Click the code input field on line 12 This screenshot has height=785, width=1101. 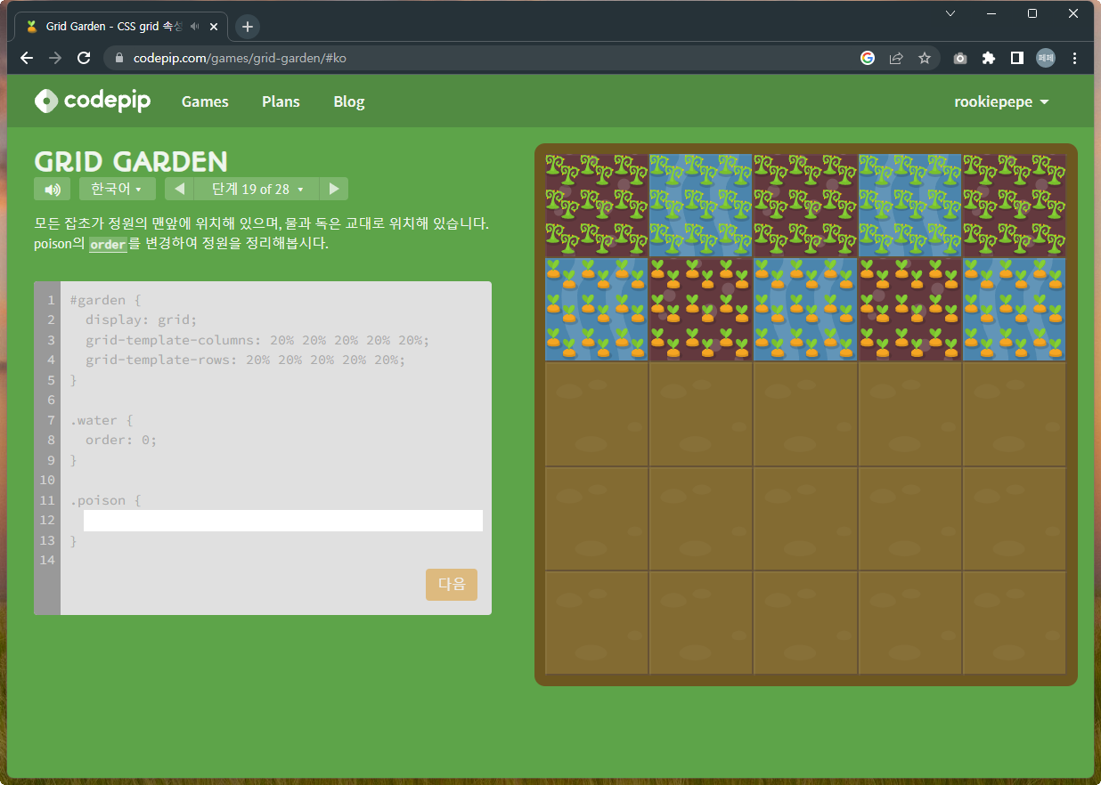point(283,521)
